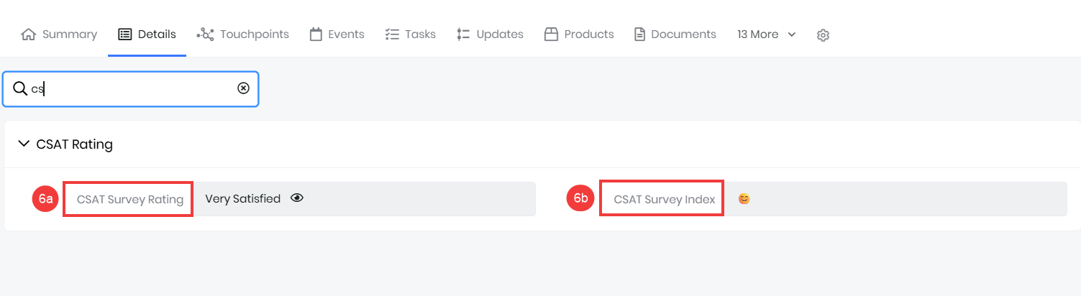Viewport: 1081px width, 296px height.
Task: Click the smiley emoji index value
Action: pos(744,199)
